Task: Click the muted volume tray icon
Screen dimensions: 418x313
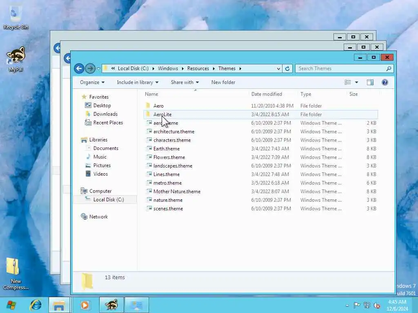Action: pyautogui.click(x=377, y=305)
